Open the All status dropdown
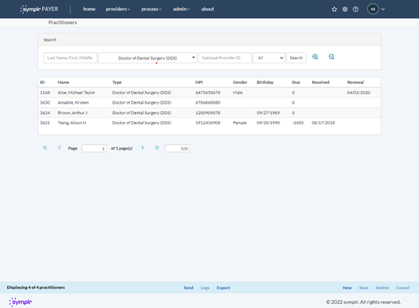The image size is (419, 308). coord(269,58)
